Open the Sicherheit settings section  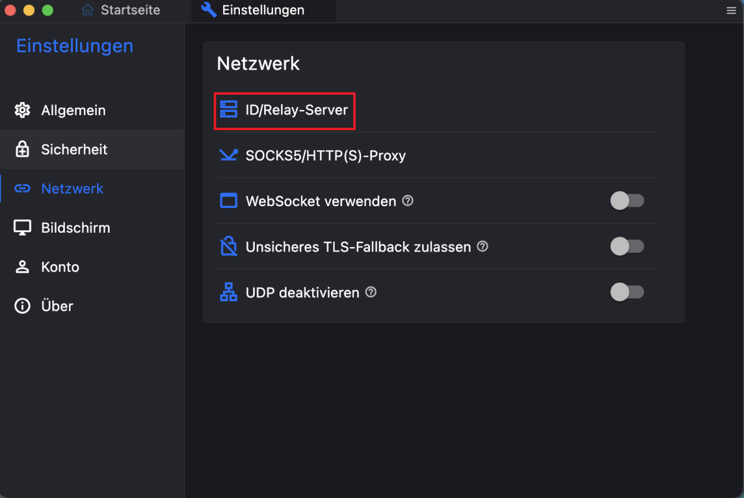(x=92, y=149)
